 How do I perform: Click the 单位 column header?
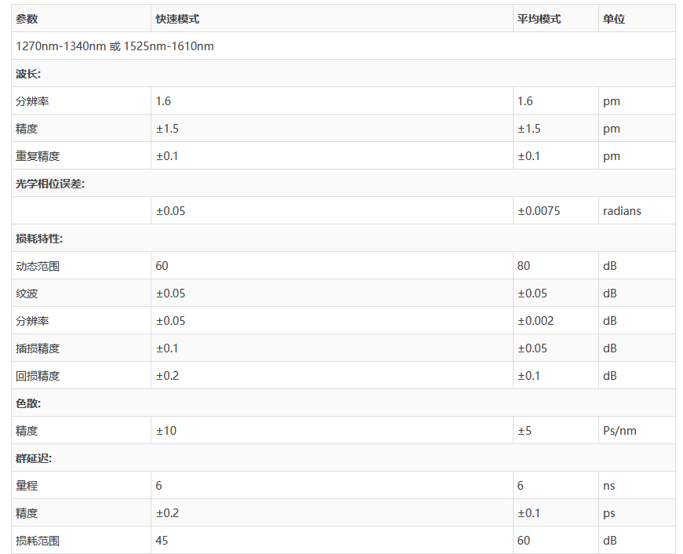click(x=614, y=19)
